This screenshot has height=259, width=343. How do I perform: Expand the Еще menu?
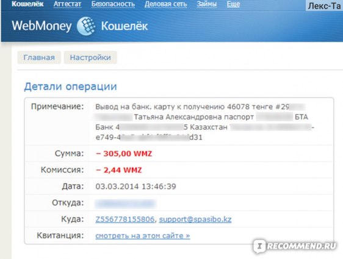(233, 4)
